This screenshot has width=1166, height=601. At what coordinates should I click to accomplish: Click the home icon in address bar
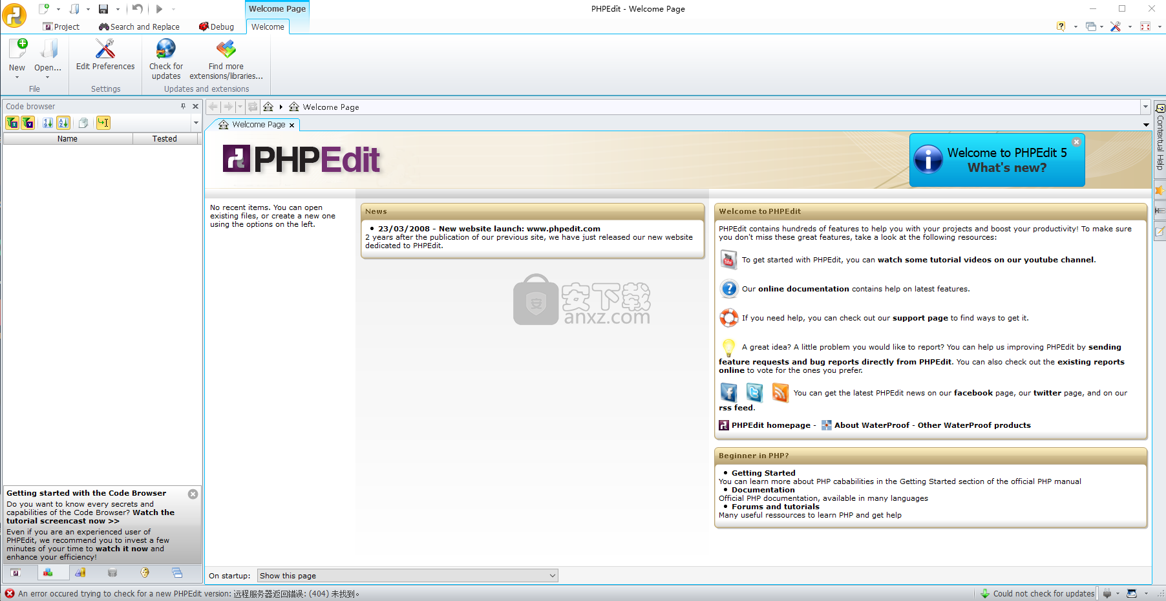[268, 107]
